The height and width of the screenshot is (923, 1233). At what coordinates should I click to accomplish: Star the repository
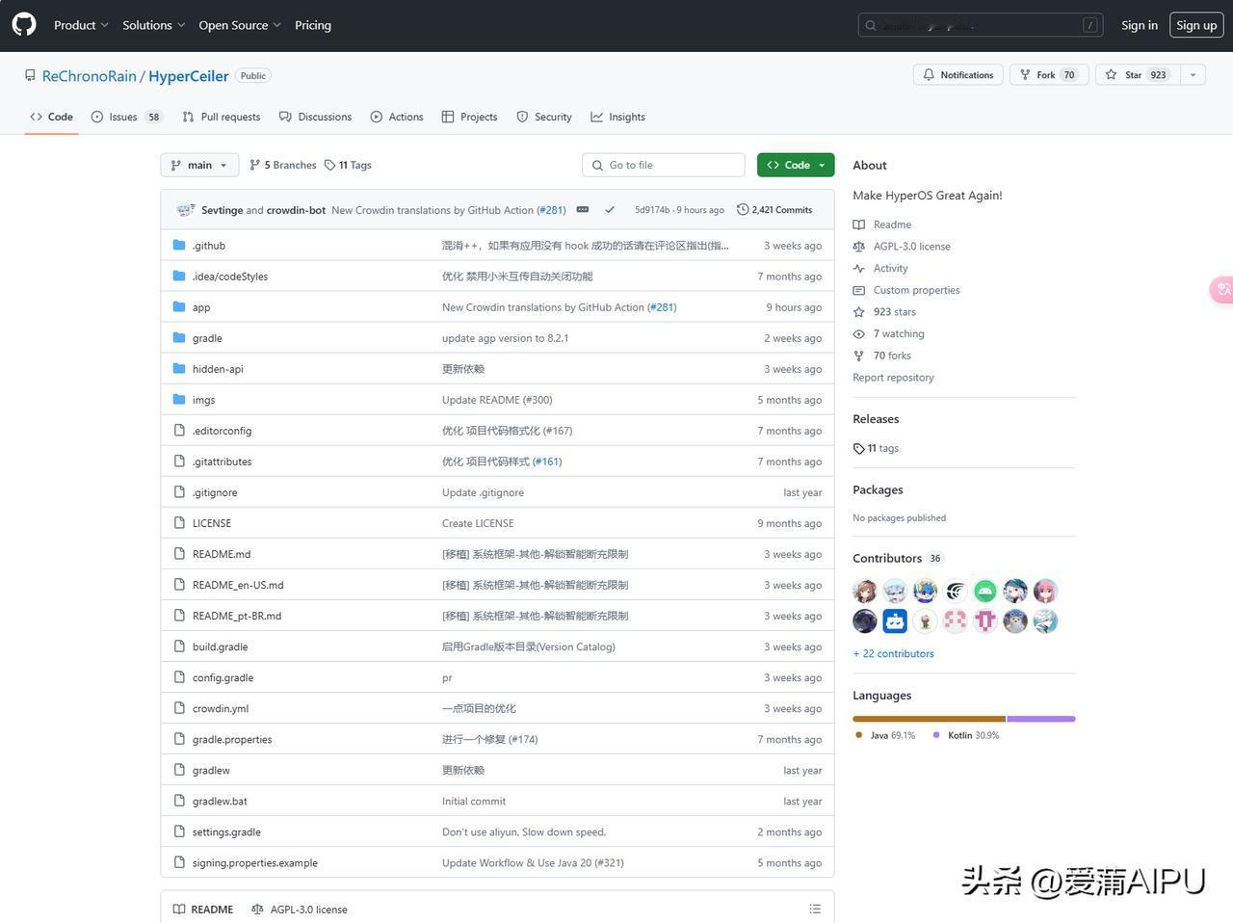point(1138,75)
